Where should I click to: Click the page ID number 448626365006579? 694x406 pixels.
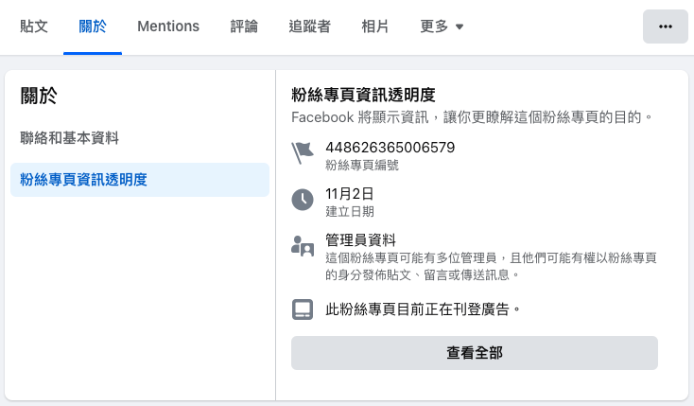click(390, 147)
